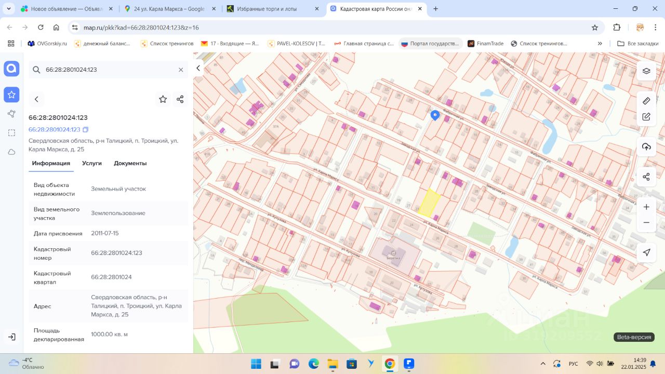Open the map layers panel

[x=646, y=71]
